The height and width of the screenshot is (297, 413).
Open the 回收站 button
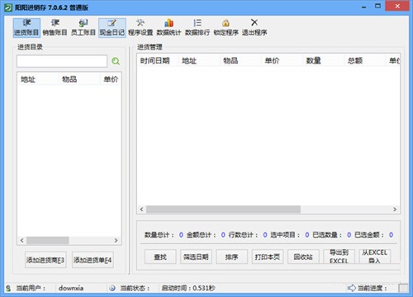(303, 257)
